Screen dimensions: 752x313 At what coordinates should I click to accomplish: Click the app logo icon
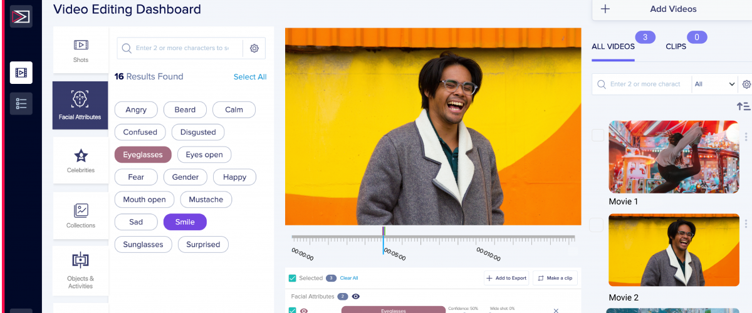click(x=21, y=16)
